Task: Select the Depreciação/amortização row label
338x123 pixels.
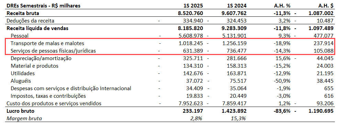Action: tap(41, 58)
